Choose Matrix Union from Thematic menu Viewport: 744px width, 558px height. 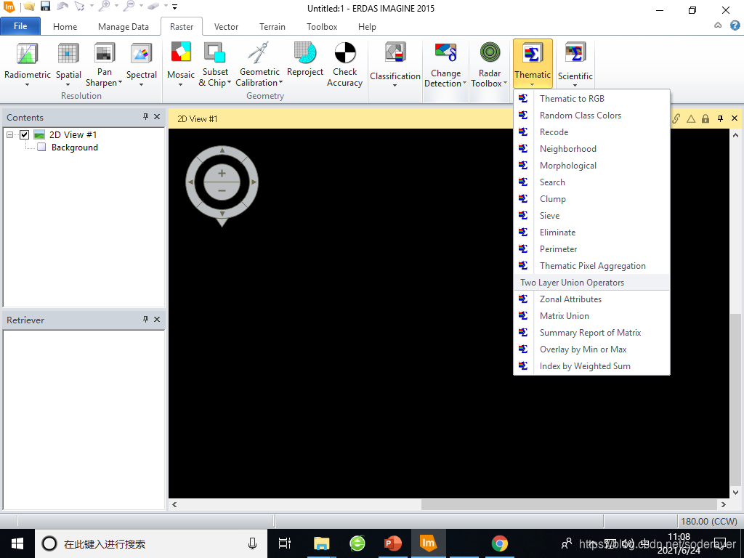[591, 315]
